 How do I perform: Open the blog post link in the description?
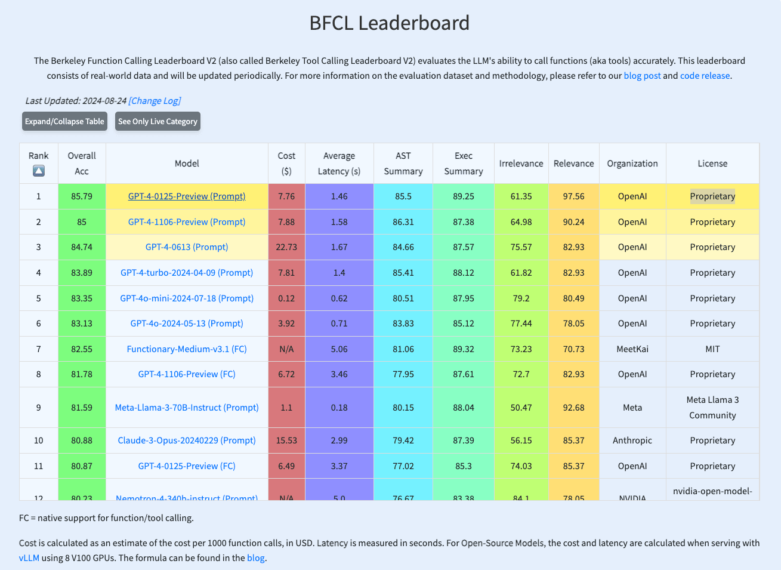coord(642,75)
